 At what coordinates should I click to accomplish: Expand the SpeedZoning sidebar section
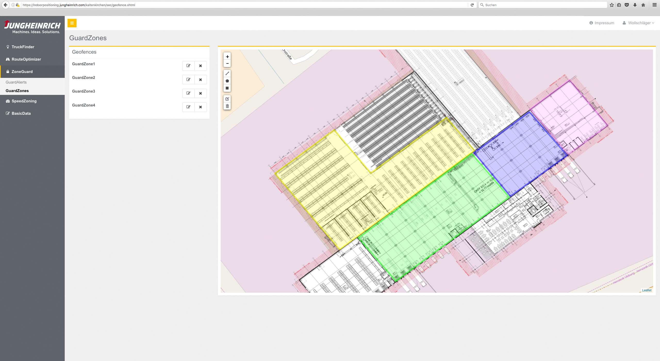(24, 101)
